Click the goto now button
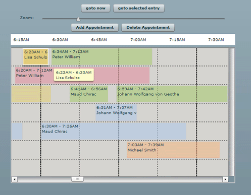The image size is (251, 195). tap(95, 8)
